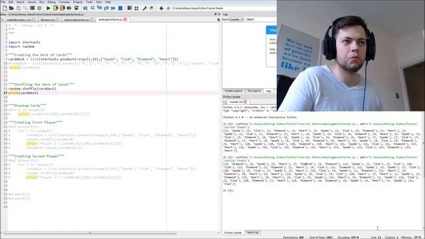Open the Help menu
The height and width of the screenshot is (239, 425).
(108, 2)
